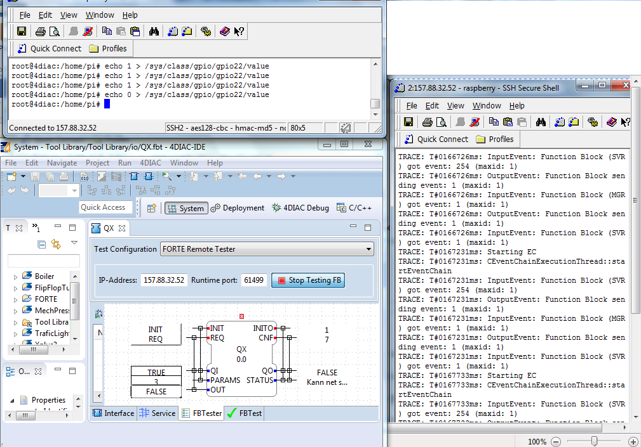Image resolution: width=641 pixels, height=447 pixels.
Task: Click Help book icon in top SSH window
Action: (224, 32)
